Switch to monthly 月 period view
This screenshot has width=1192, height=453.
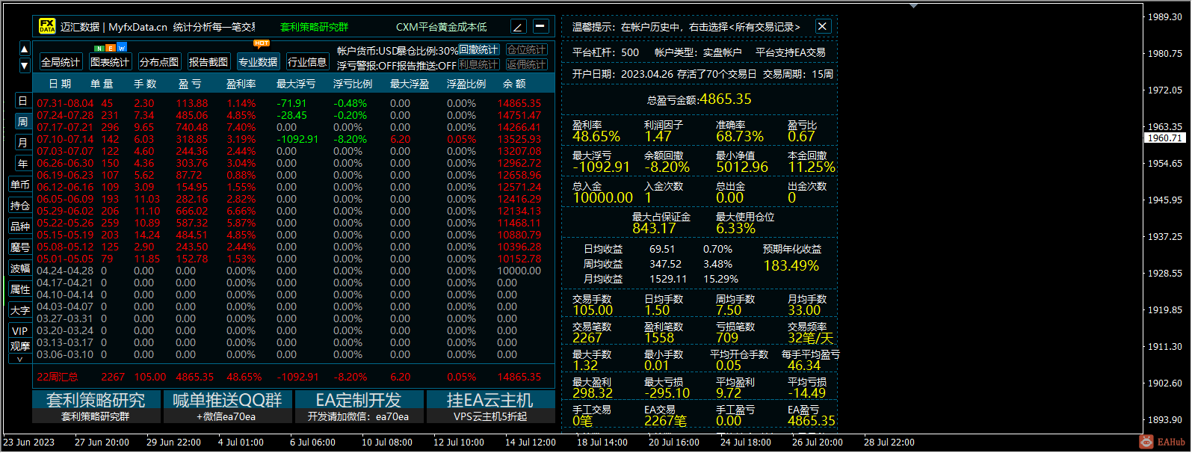(22, 143)
